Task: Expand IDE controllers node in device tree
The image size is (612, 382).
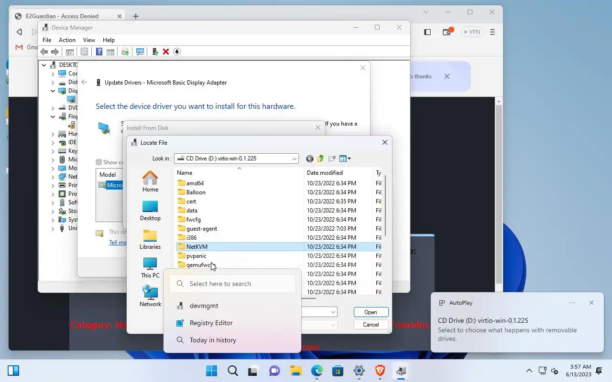Action: click(x=53, y=142)
